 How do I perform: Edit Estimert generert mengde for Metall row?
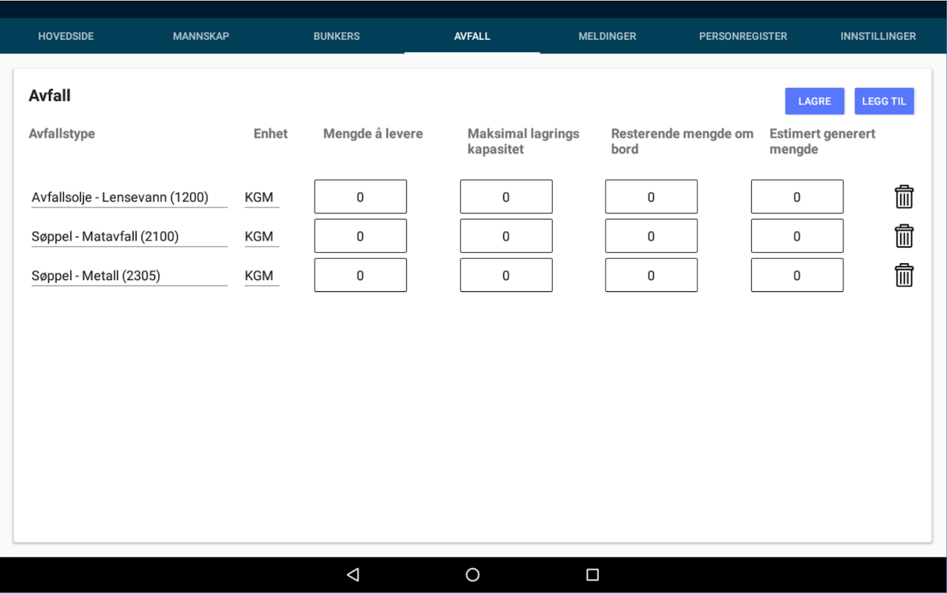point(797,276)
